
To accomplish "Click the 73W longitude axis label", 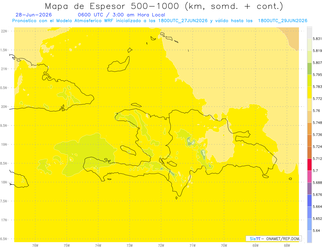I will [x=130, y=246].
